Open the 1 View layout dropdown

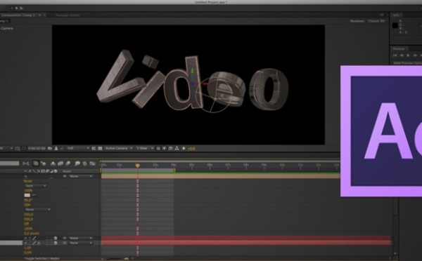[144, 148]
